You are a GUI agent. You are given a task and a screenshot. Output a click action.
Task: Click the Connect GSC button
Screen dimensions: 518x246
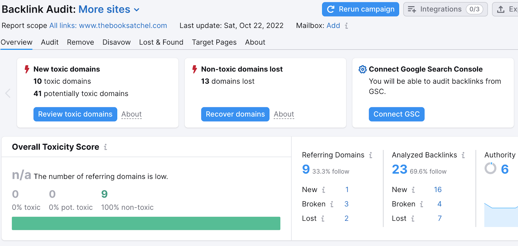396,114
